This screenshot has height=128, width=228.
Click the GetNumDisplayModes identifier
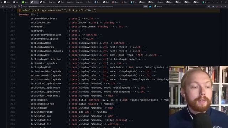(43, 63)
